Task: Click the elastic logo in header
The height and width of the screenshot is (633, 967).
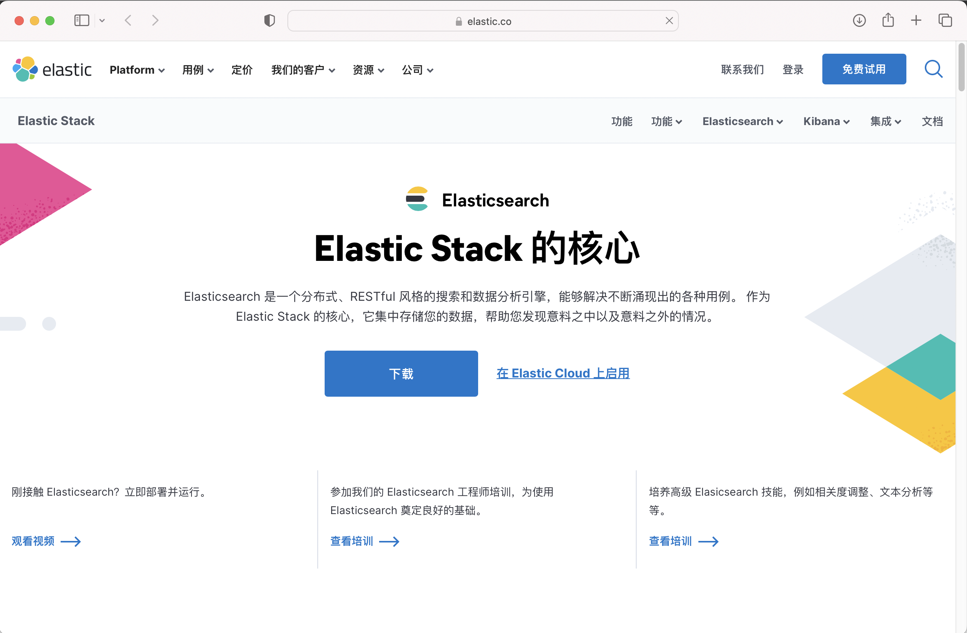Action: tap(52, 69)
